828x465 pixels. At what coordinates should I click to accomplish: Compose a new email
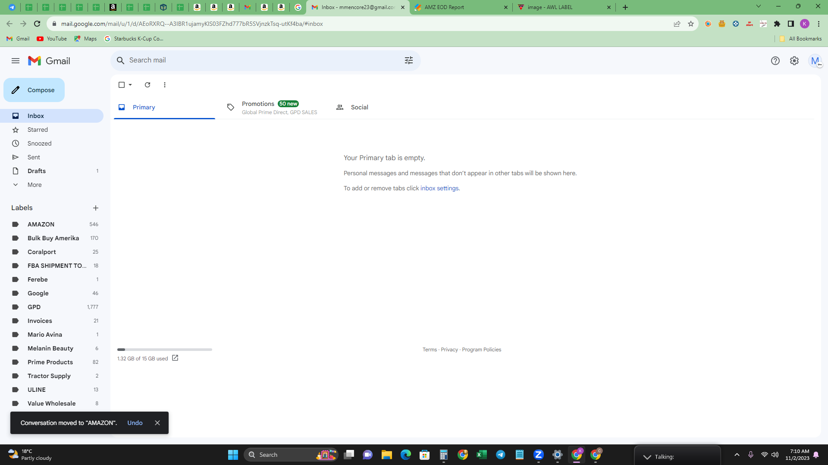[34, 90]
